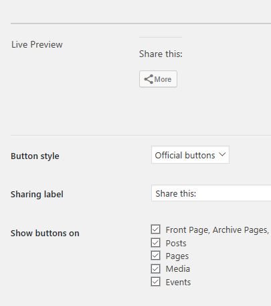
Task: Uncheck the Front Page, Archive Pages checkbox
Action: click(x=155, y=229)
